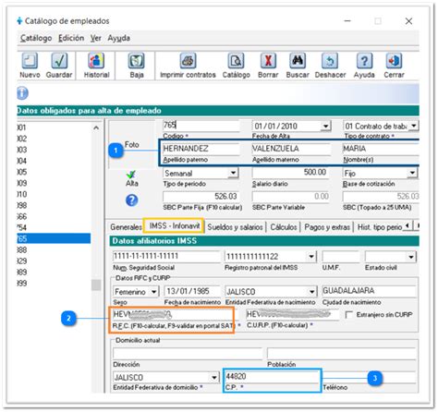The image size is (438, 412).
Task: Click the Cerrar toolbar icon
Action: [394, 61]
